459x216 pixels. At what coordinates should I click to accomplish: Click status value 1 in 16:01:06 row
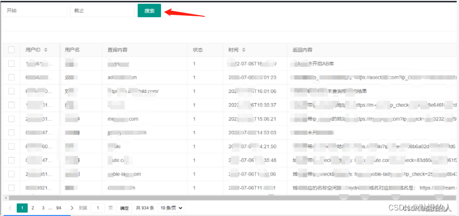click(x=194, y=91)
